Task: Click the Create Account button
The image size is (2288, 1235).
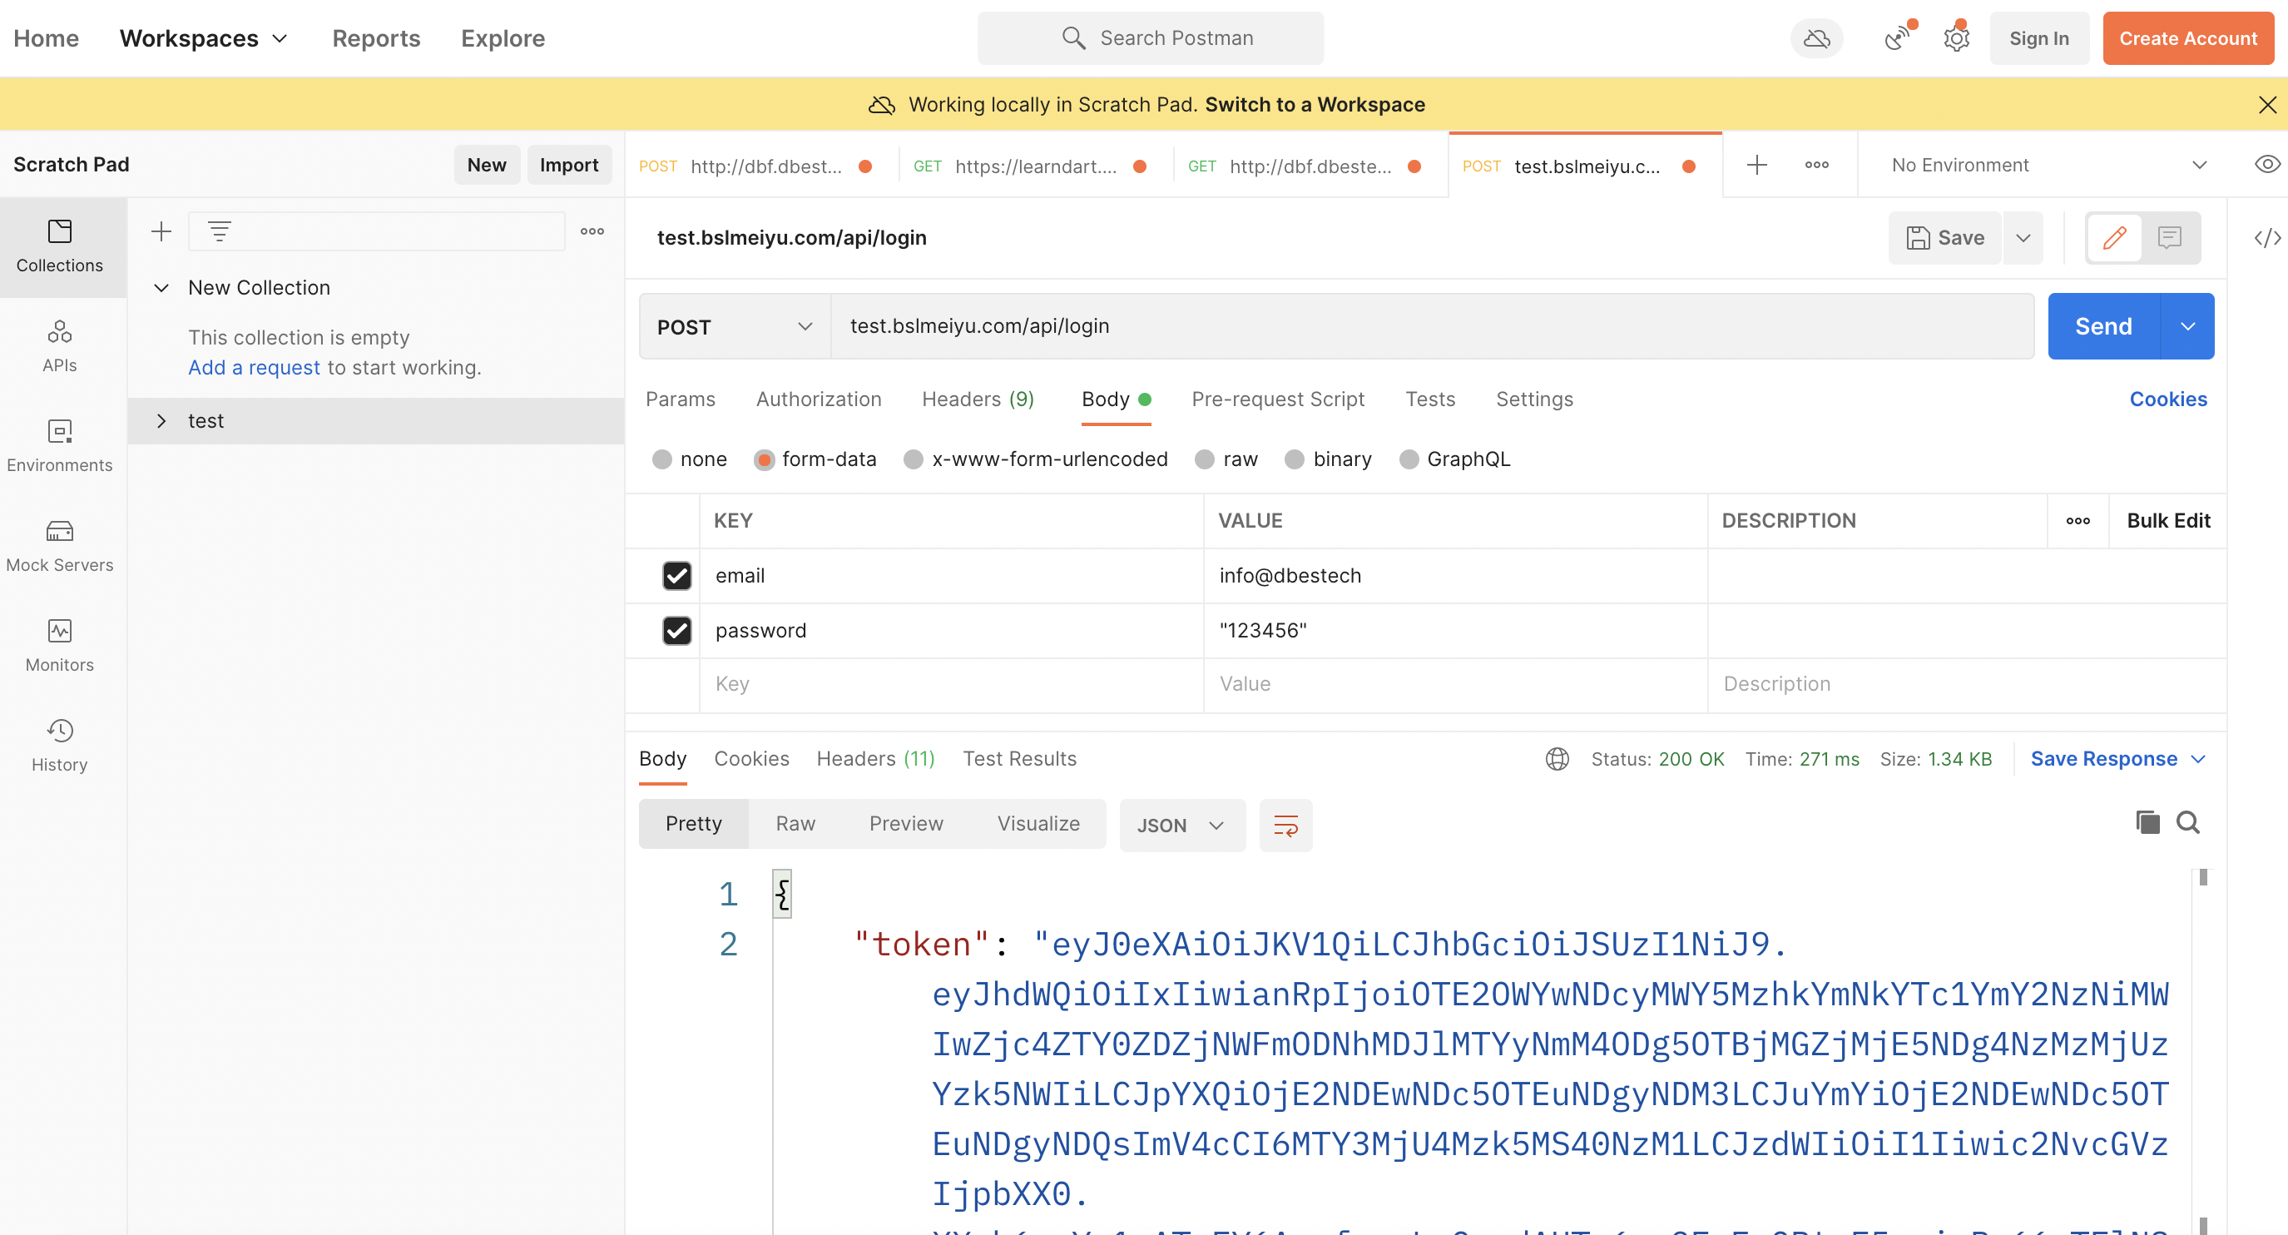Action: (x=2187, y=38)
